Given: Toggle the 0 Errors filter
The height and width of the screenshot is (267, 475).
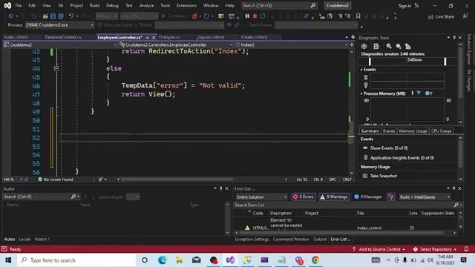Looking at the screenshot, I should [304, 197].
